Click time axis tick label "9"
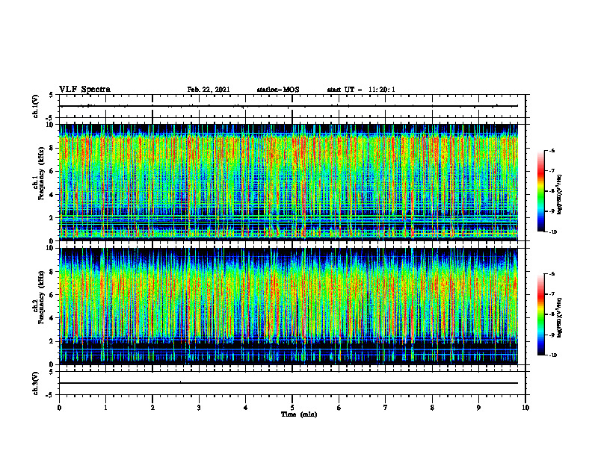Image resolution: width=592 pixels, height=457 pixels. tap(478, 408)
